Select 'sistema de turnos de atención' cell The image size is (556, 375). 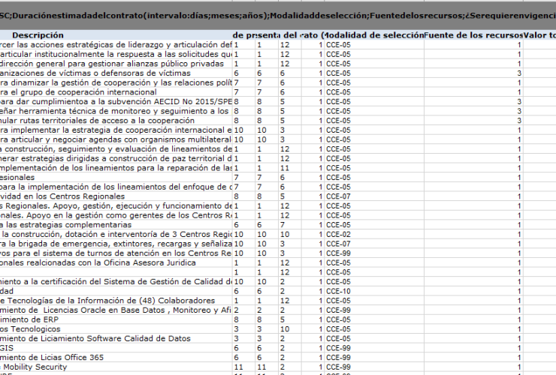pos(116,253)
